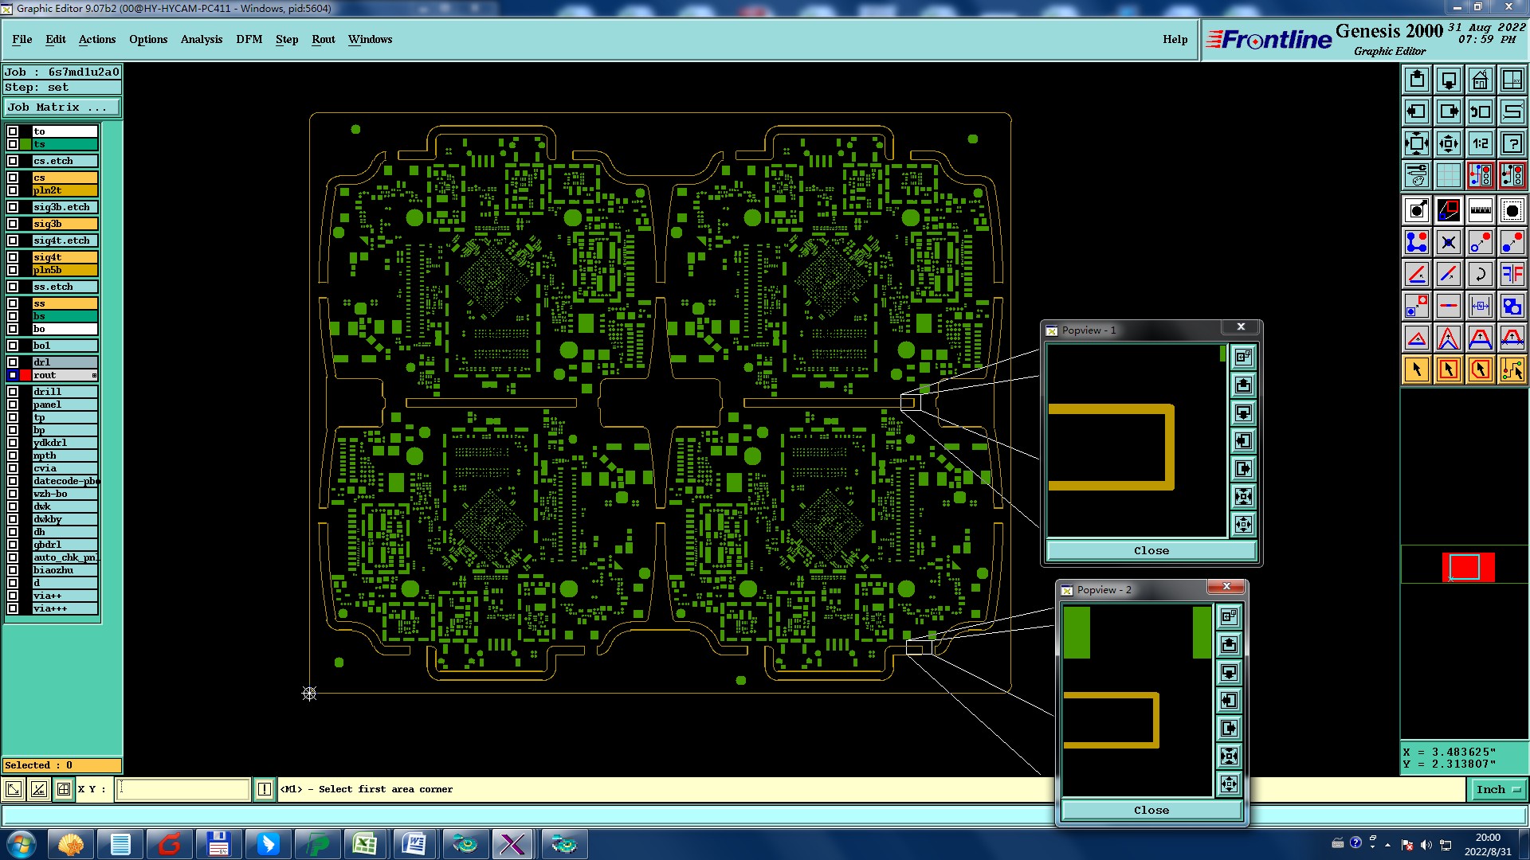
Task: Select the mirror feature tool icon
Action: tap(1512, 274)
